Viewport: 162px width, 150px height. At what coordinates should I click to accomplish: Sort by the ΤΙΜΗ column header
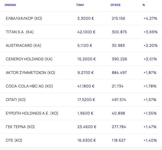click(x=80, y=5)
